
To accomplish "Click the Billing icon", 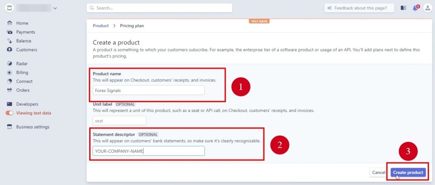I will coord(9,73).
